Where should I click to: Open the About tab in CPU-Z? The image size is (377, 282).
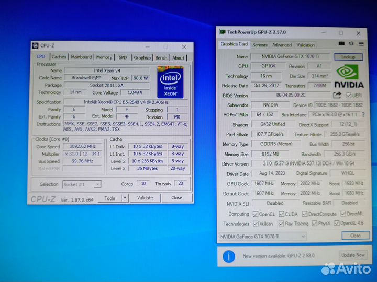178,58
